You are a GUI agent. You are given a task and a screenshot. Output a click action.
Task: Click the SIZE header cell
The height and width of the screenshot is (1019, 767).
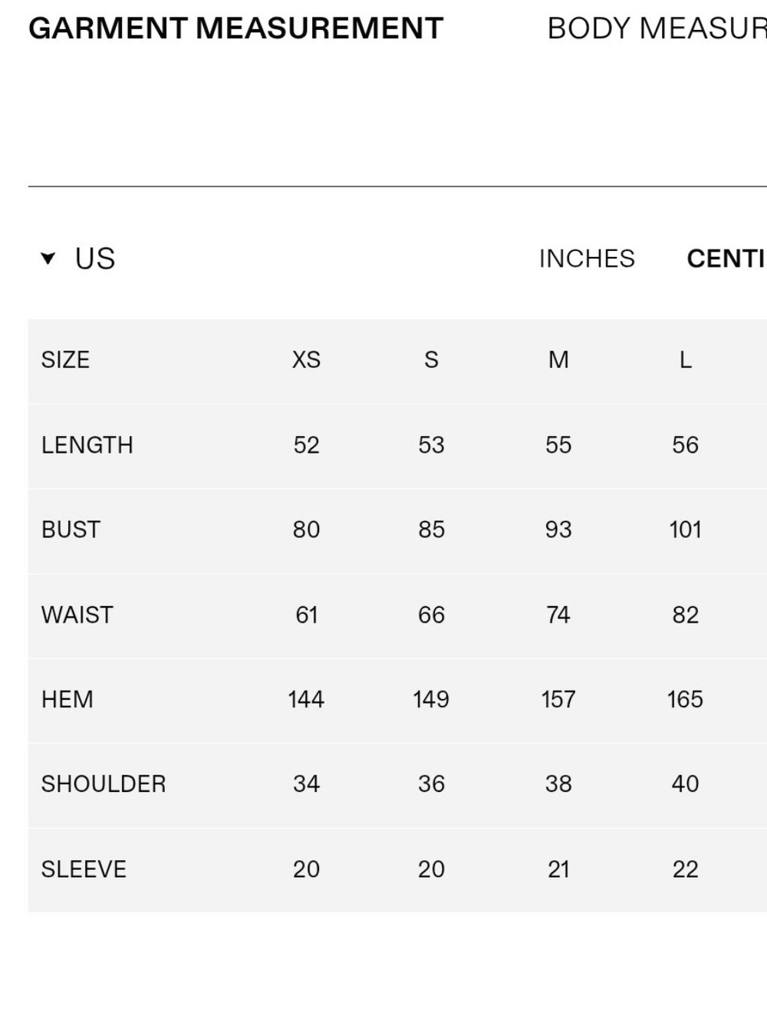(x=65, y=360)
